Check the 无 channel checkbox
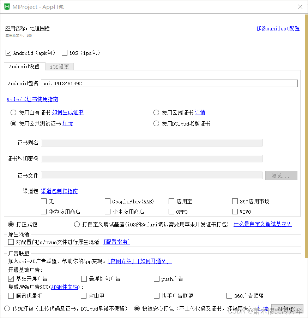This screenshot has height=318, width=308. tap(44, 201)
